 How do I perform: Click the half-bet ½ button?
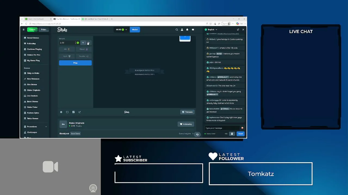(83, 43)
